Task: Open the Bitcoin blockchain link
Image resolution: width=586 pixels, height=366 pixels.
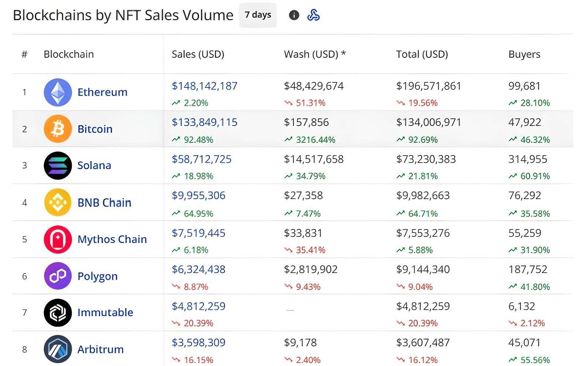Action: click(x=95, y=129)
